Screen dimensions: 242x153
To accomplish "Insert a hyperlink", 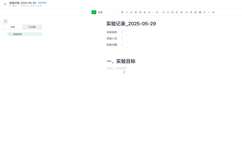I will click(x=187, y=12).
